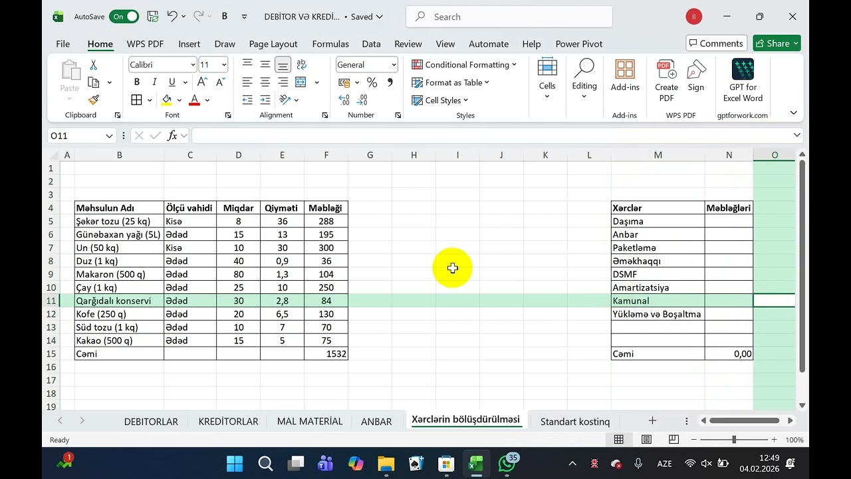Click the Borders icon
851x479 pixels.
[x=137, y=100]
